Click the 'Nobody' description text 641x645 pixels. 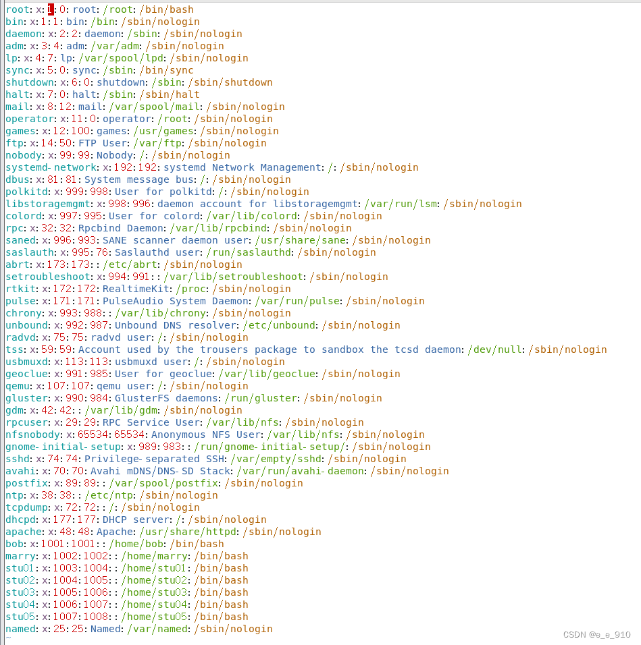[x=115, y=155]
